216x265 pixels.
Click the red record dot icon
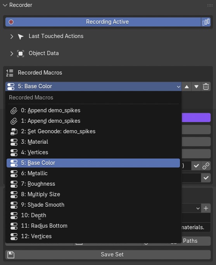(x=11, y=22)
